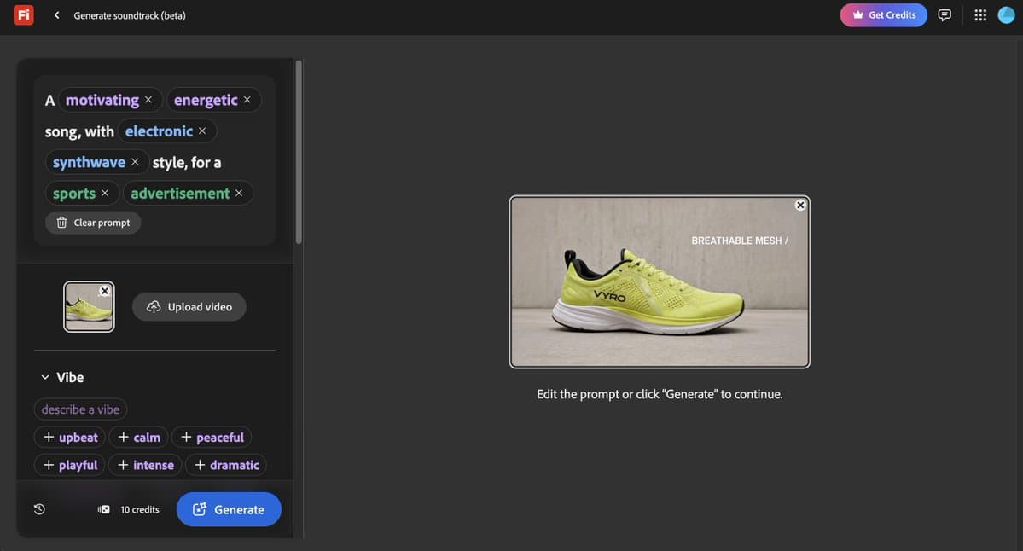The image size is (1023, 551).
Task: Add the dramatic vibe tag
Action: pyautogui.click(x=226, y=465)
